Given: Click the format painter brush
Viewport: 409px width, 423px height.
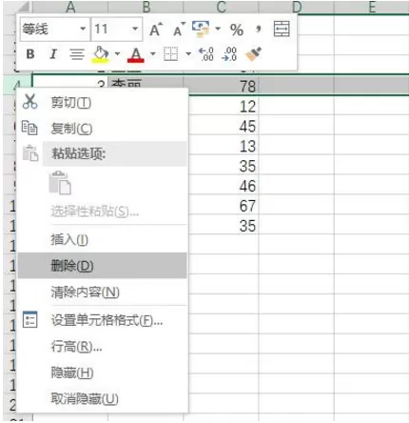Looking at the screenshot, I should (x=254, y=54).
